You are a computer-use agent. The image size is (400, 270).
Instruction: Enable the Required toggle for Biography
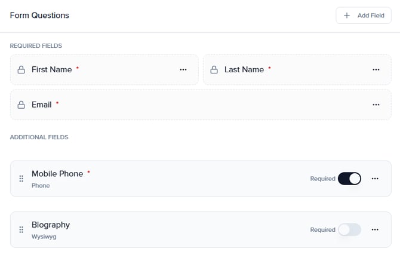coord(349,229)
